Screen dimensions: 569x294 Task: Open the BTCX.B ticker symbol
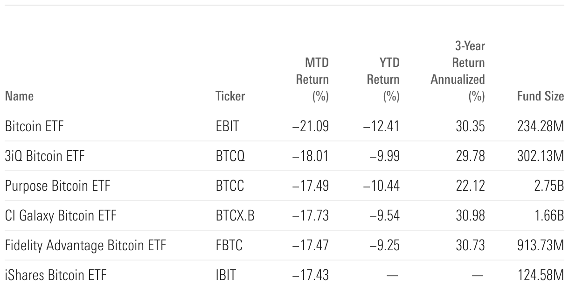pos(235,215)
